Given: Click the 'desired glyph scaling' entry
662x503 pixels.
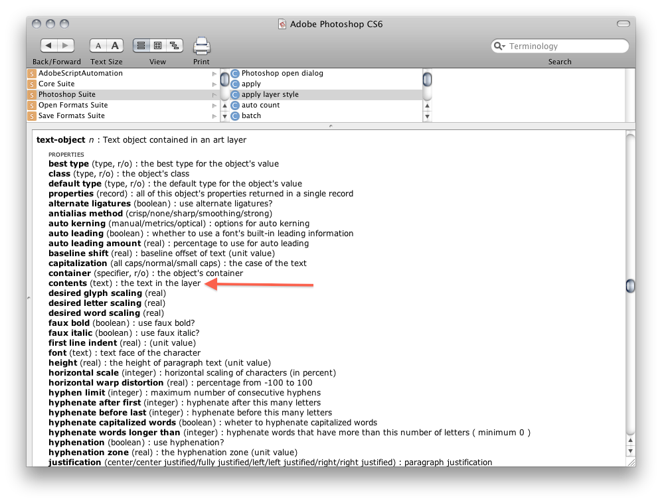Looking at the screenshot, I should point(108,293).
